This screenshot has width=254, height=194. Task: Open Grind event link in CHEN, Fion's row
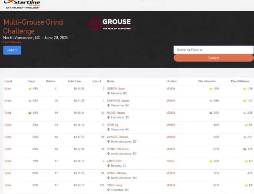(8, 161)
